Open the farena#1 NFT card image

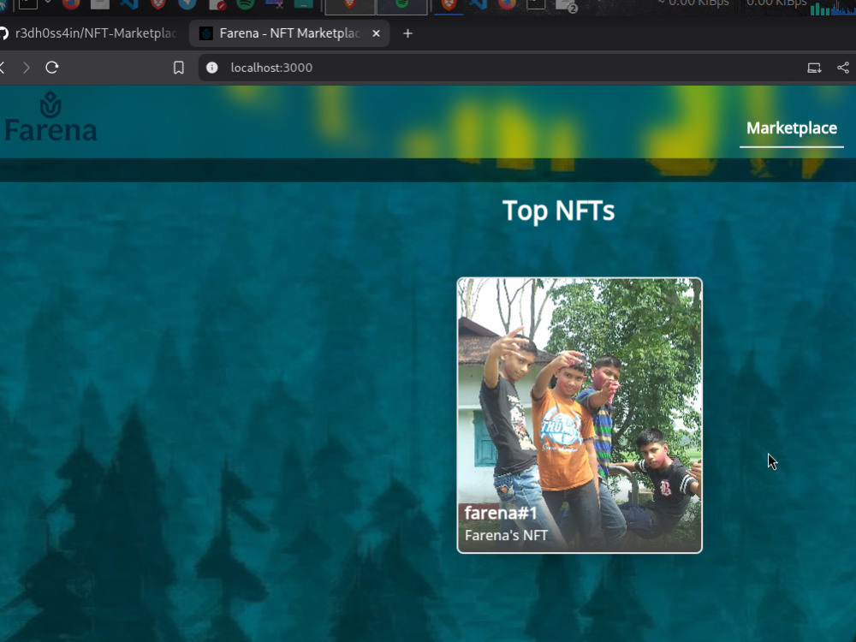[x=580, y=415]
